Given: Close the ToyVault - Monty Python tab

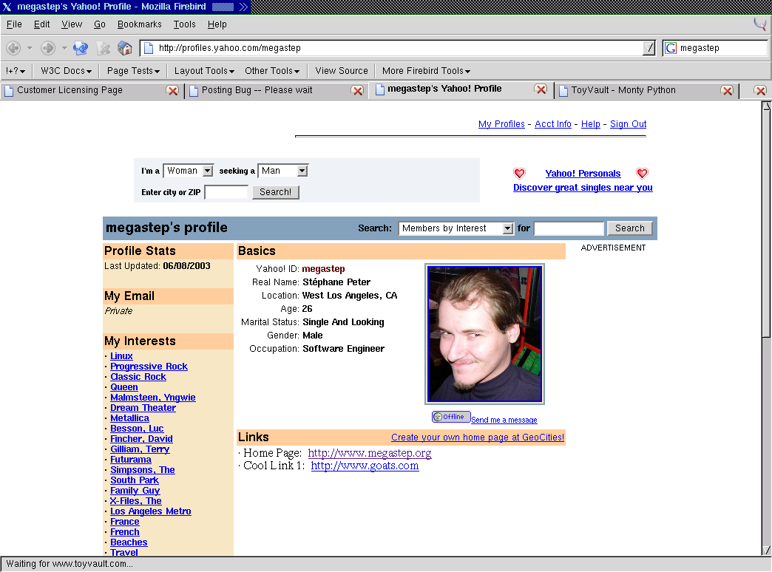Looking at the screenshot, I should pos(727,91).
